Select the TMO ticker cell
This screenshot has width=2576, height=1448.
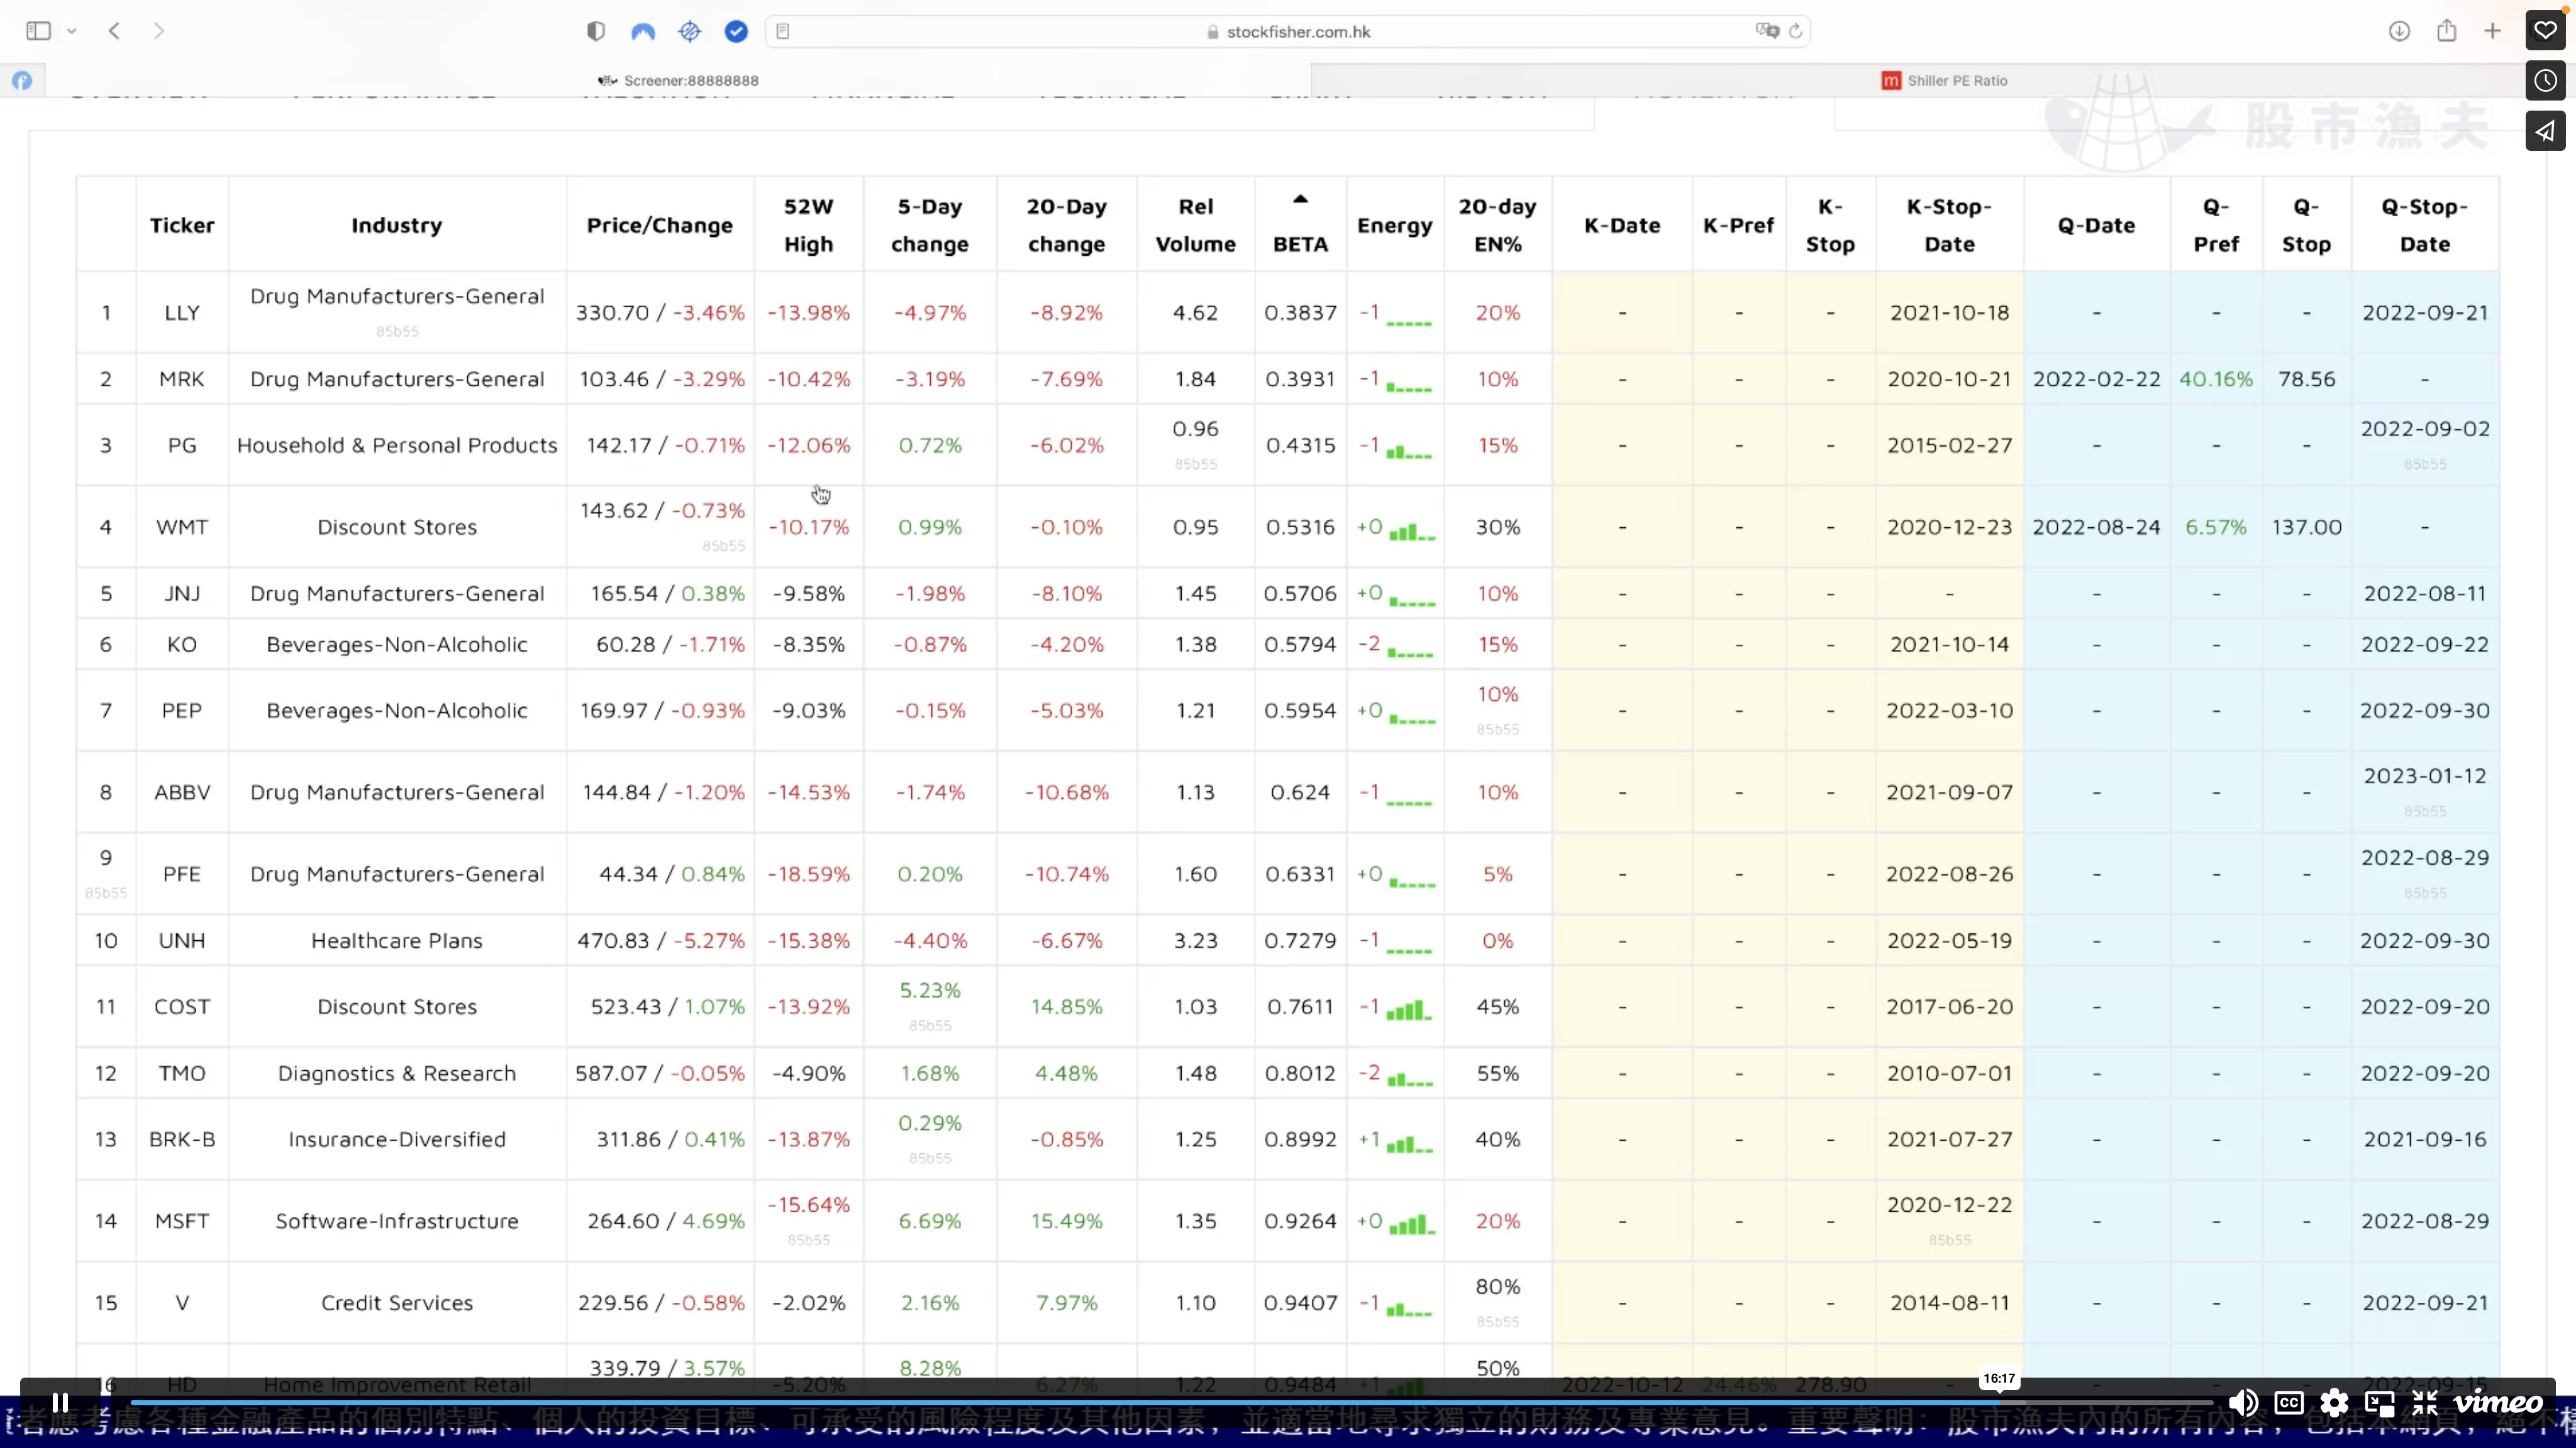182,1073
